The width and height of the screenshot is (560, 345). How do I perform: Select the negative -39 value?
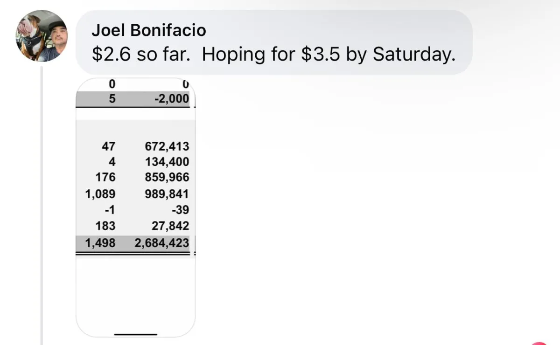(x=180, y=210)
